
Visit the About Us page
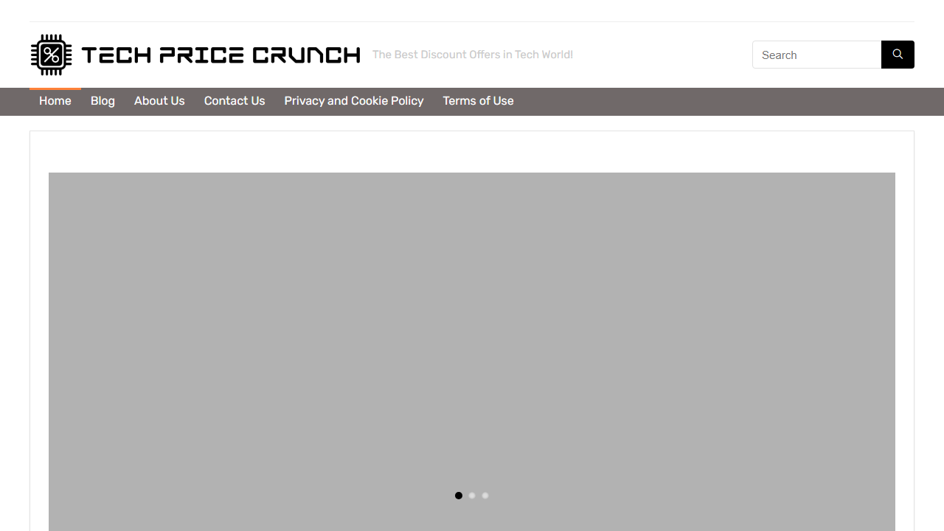tap(159, 101)
